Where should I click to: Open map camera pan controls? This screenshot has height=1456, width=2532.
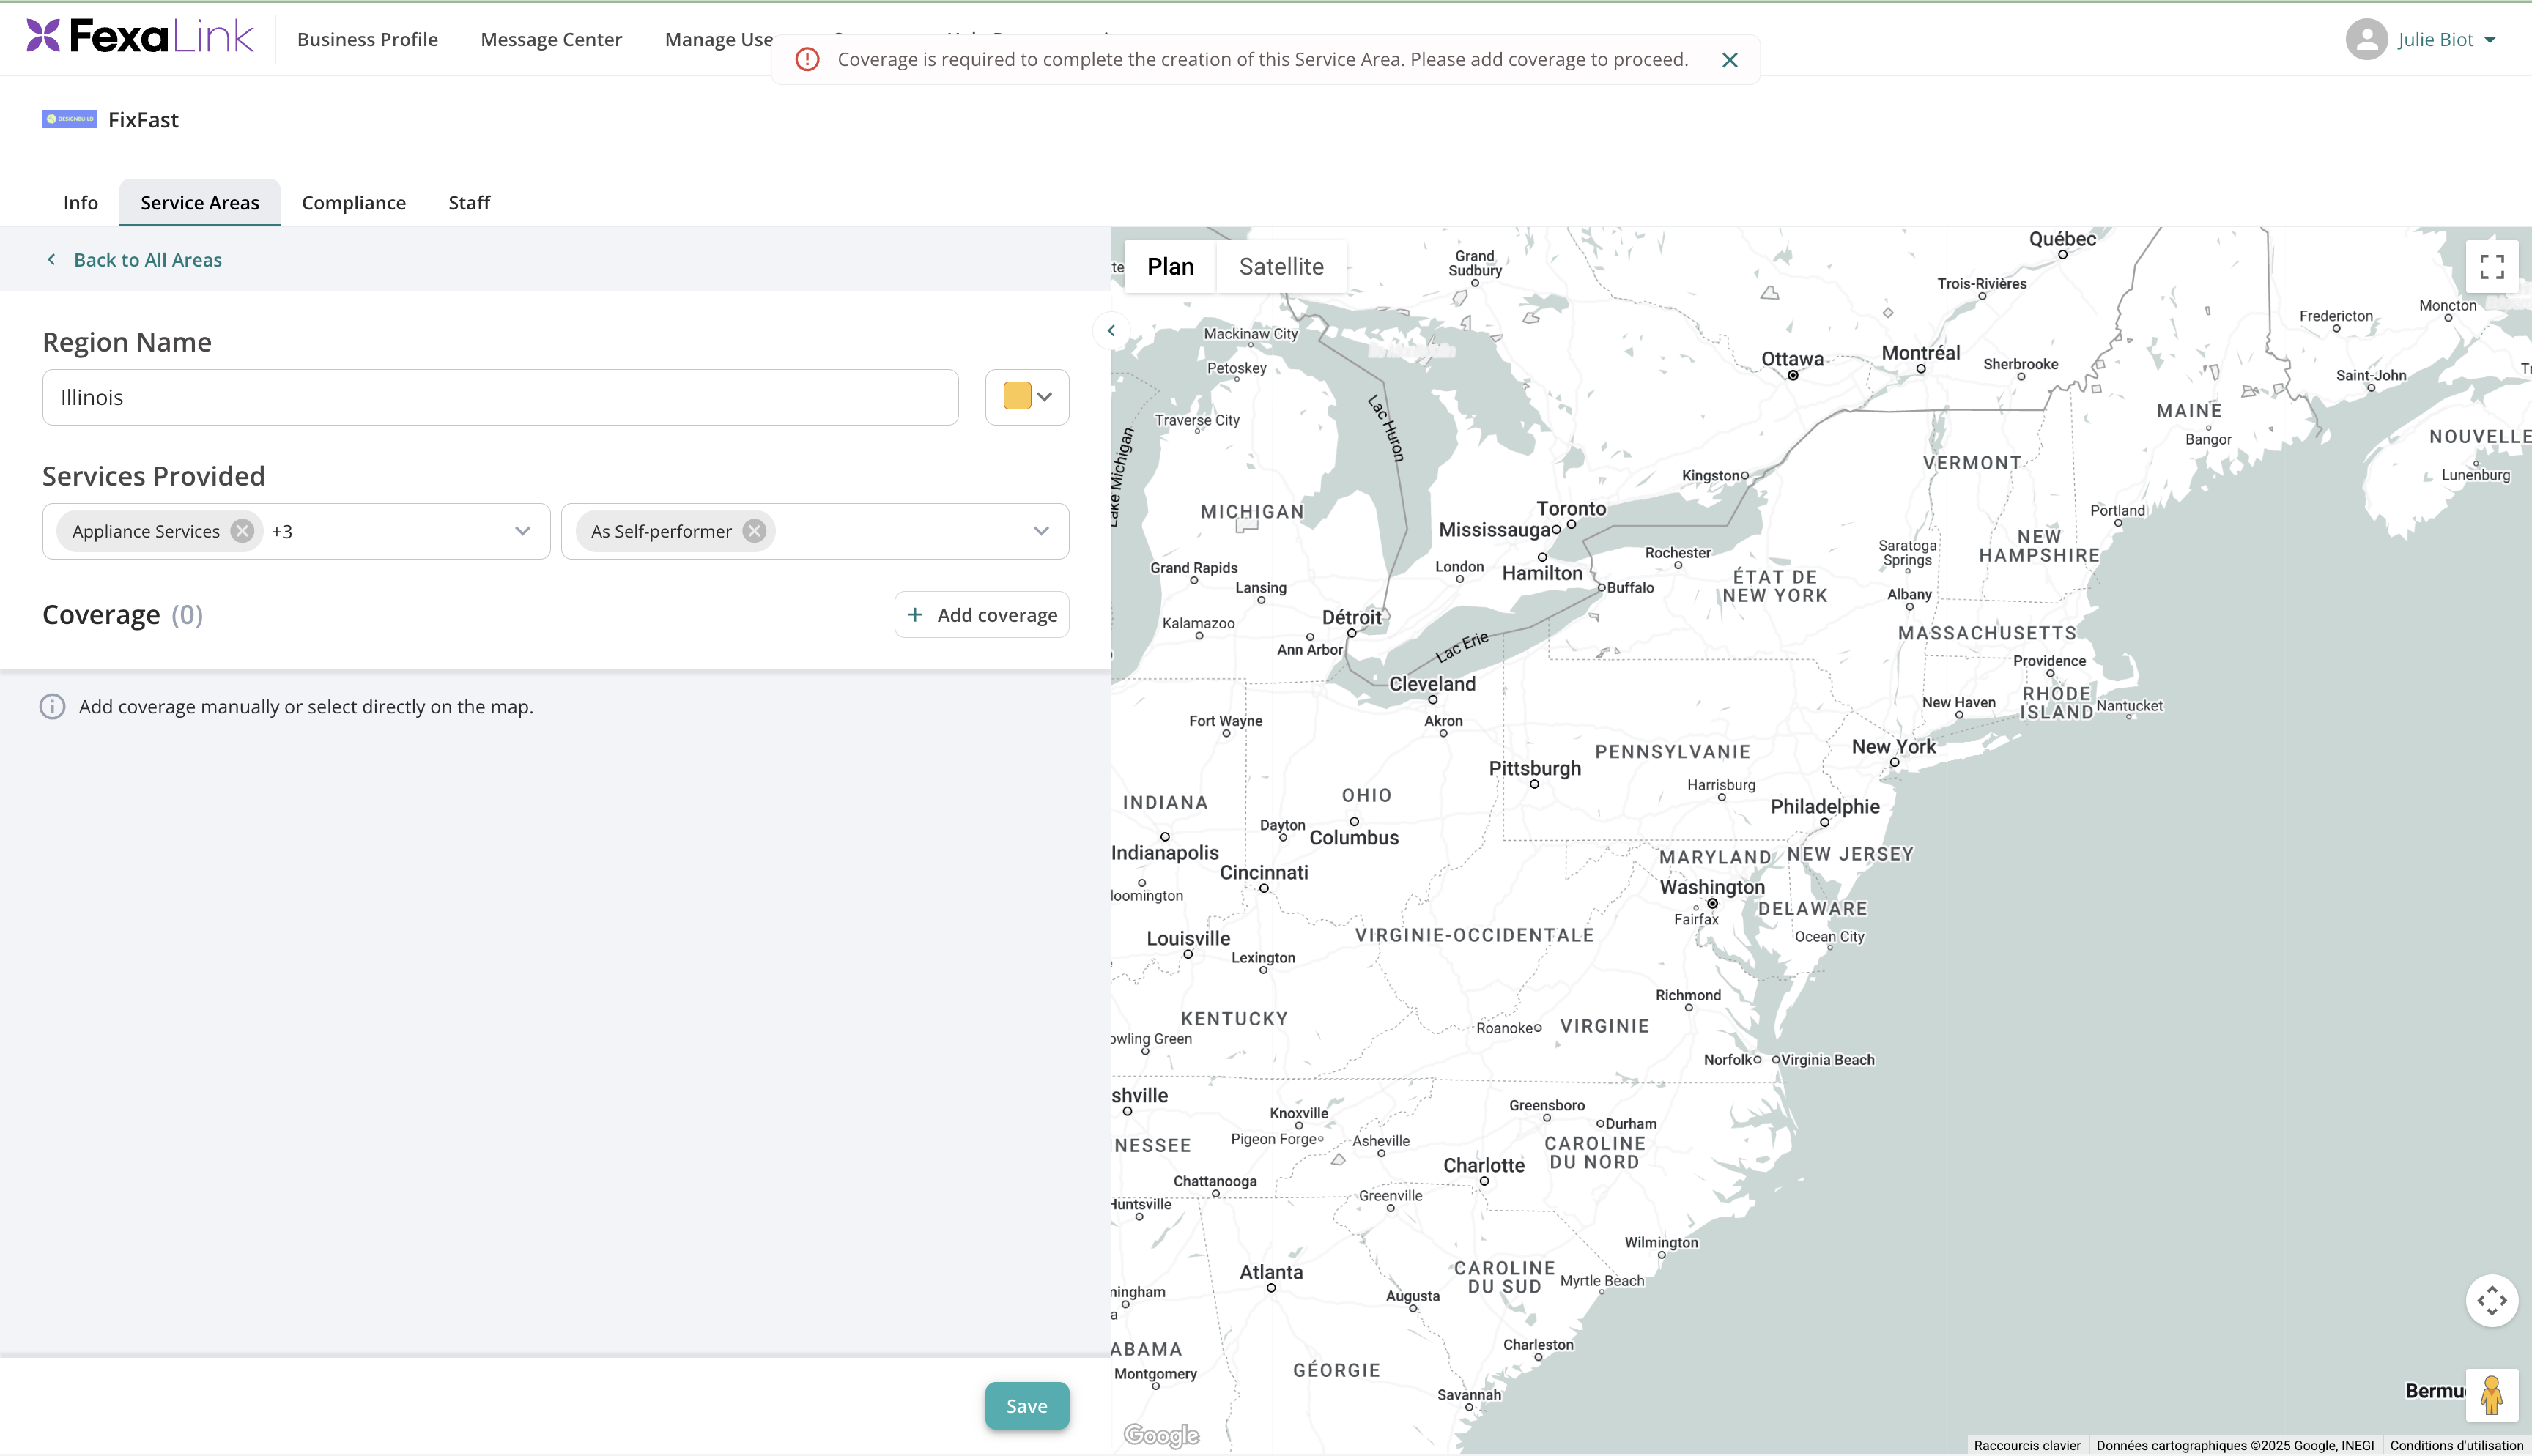[x=2491, y=1301]
